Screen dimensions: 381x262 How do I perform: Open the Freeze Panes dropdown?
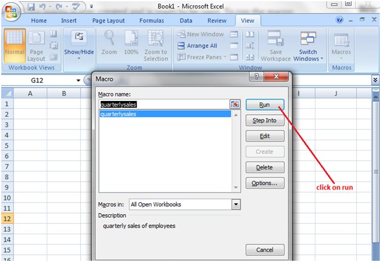tap(202, 57)
